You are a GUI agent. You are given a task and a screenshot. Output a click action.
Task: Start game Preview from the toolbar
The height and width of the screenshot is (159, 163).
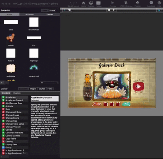[x=113, y=3]
